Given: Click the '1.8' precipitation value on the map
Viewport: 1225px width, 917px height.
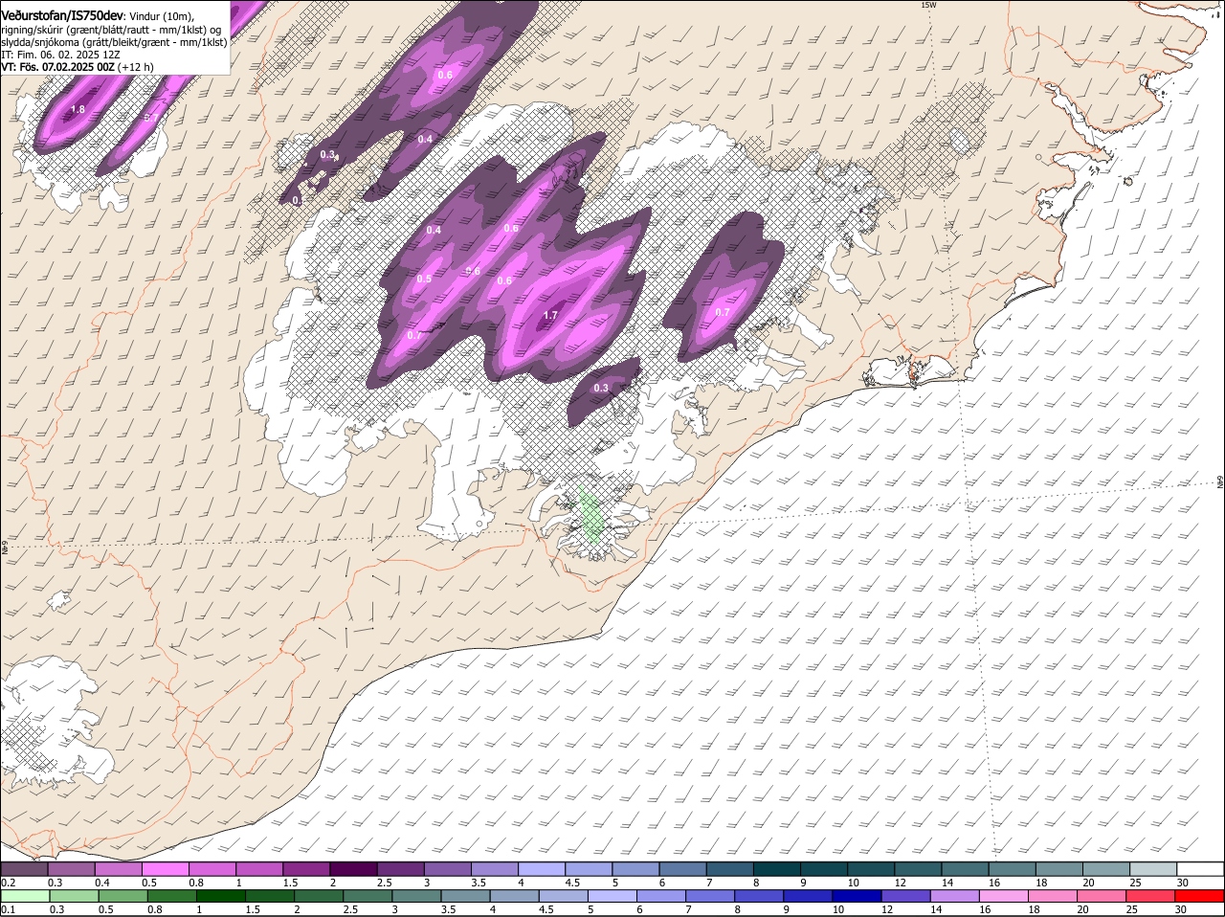Looking at the screenshot, I should point(78,110).
